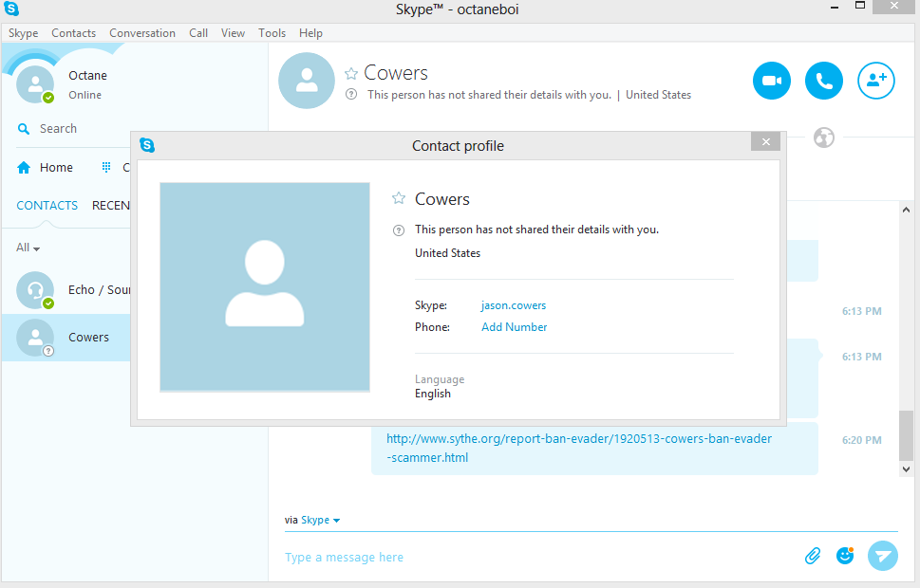
Task: Open the dial pad grid icon
Action: coord(106,168)
